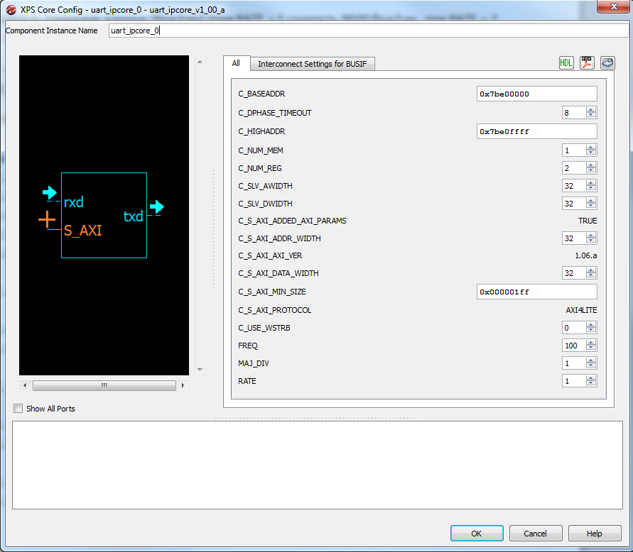Increase C_S_AXI_DATA_WIDTH with the up arrow

[591, 270]
